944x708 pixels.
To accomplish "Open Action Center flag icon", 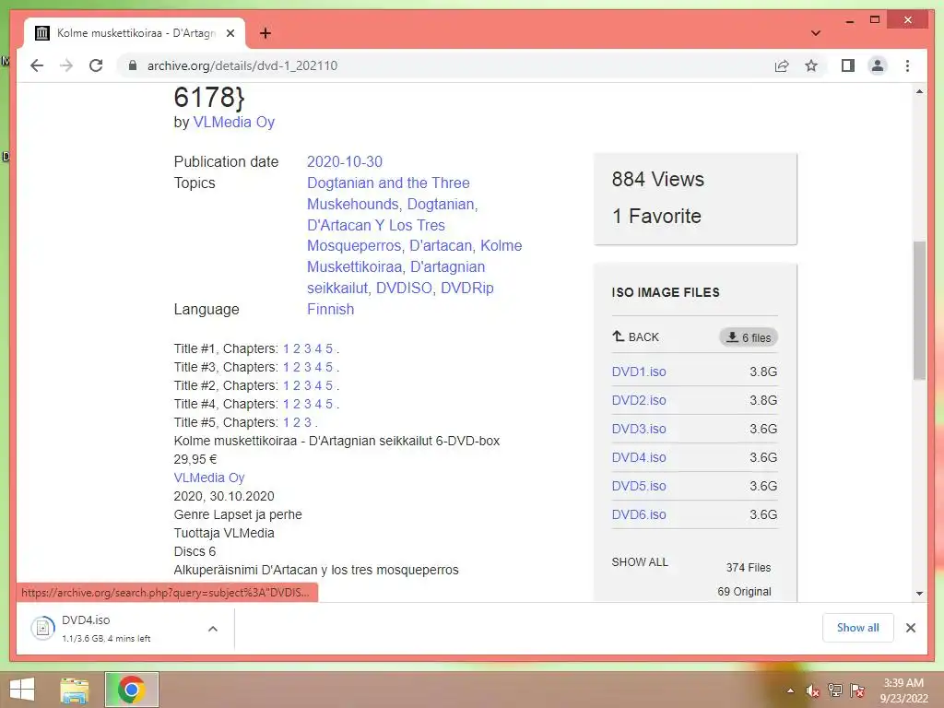I will tap(857, 690).
